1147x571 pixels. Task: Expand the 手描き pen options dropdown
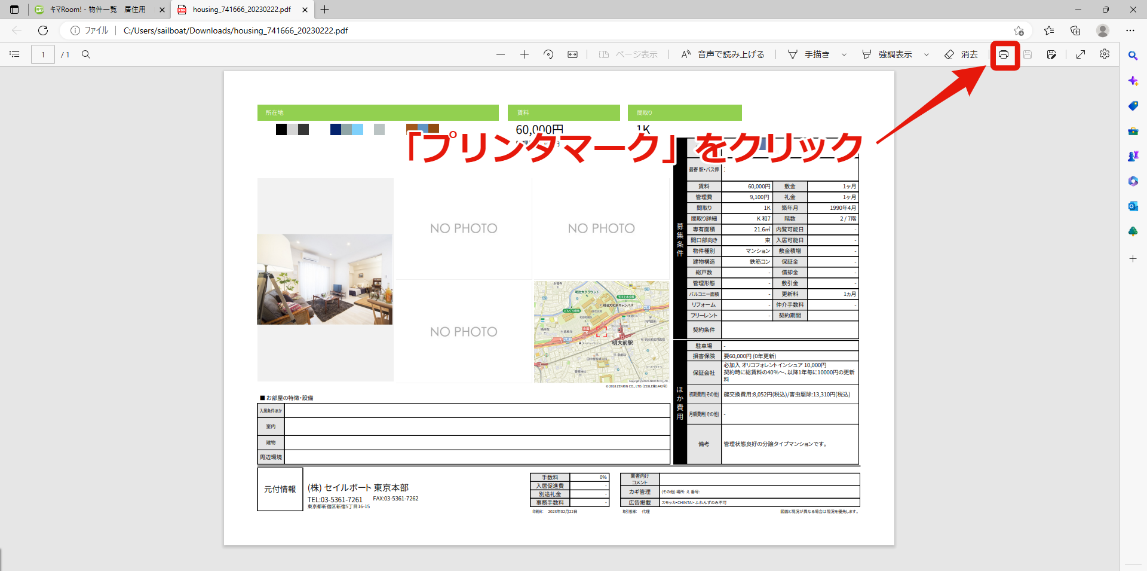tap(844, 54)
